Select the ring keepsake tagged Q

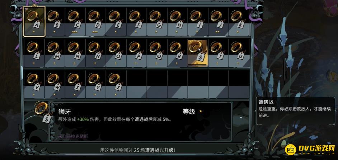click(x=157, y=53)
